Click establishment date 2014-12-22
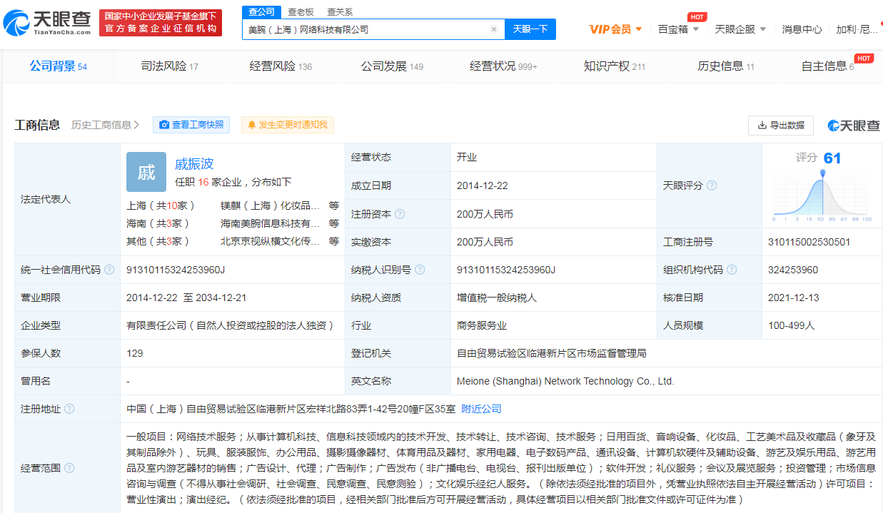The height and width of the screenshot is (513, 883). click(483, 186)
